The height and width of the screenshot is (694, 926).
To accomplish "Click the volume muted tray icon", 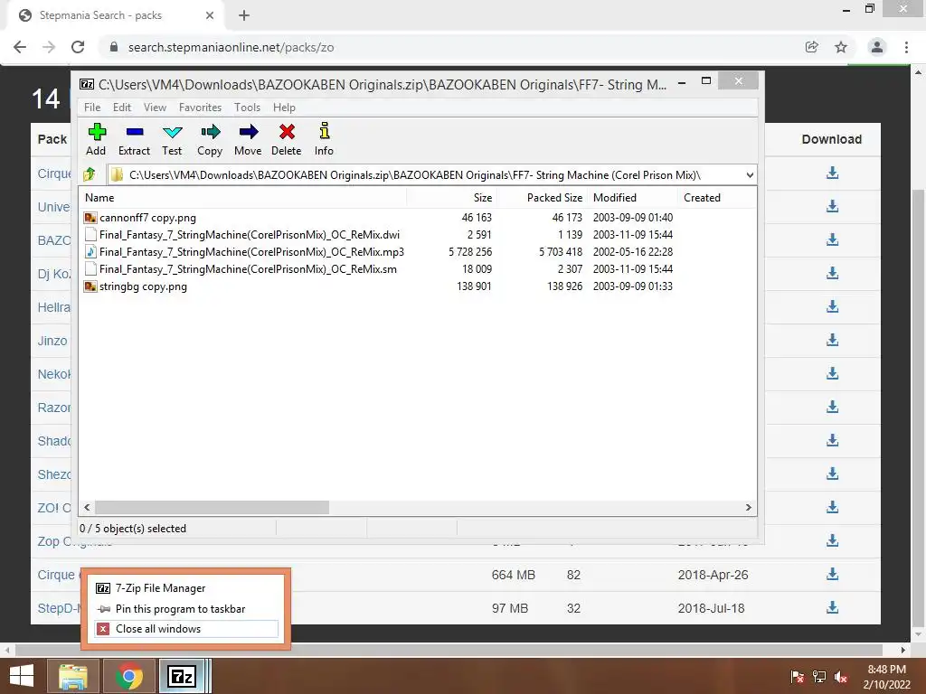I will click(841, 677).
